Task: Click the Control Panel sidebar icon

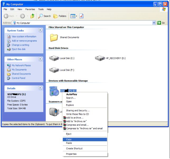Action: (x=9, y=78)
